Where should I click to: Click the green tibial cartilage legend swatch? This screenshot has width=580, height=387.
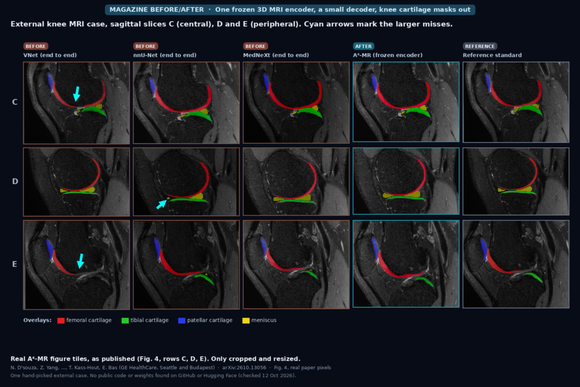click(x=125, y=320)
